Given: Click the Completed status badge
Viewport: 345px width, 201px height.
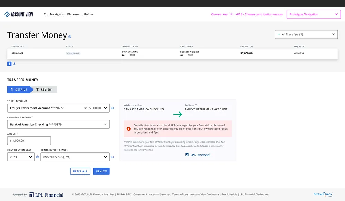Looking at the screenshot, I should 73,53.
